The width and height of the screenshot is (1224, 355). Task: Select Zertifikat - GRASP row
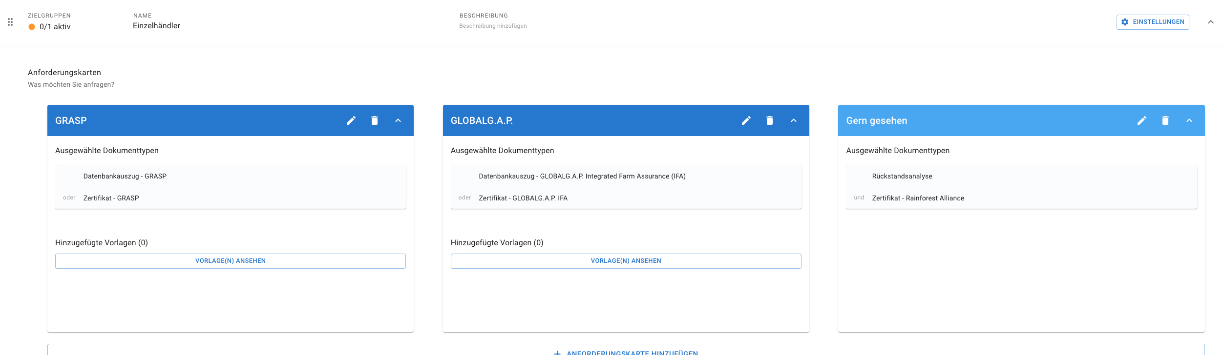tap(231, 198)
